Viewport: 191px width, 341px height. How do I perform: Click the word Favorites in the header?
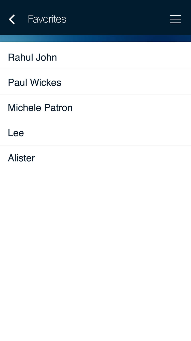tap(47, 19)
